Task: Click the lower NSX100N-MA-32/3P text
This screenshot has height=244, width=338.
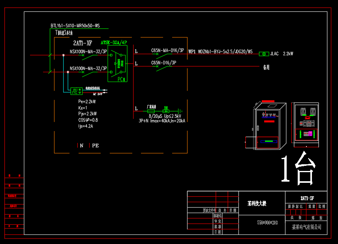Action: pos(88,68)
